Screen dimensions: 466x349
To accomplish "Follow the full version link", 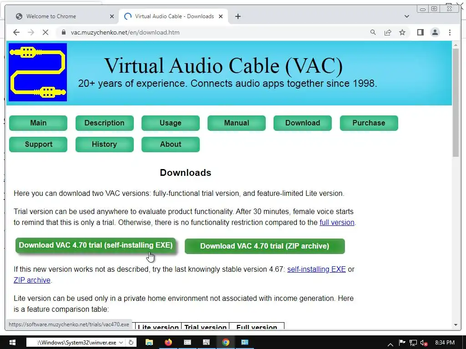I will coord(337,223).
